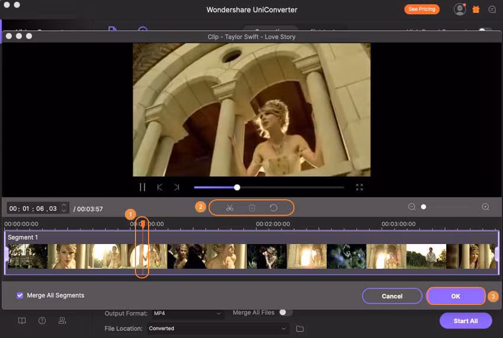This screenshot has width=503, height=338.
Task: Select the Segment 1 label
Action: coord(22,238)
